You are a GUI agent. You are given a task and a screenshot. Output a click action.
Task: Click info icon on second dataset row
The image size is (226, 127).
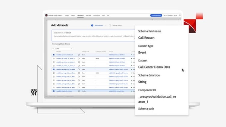click(x=79, y=59)
